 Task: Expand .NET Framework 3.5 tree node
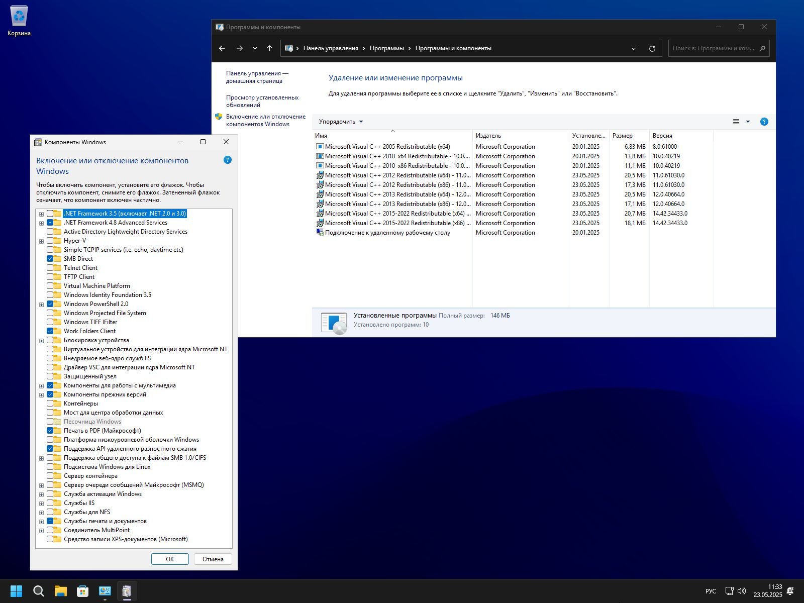41,214
